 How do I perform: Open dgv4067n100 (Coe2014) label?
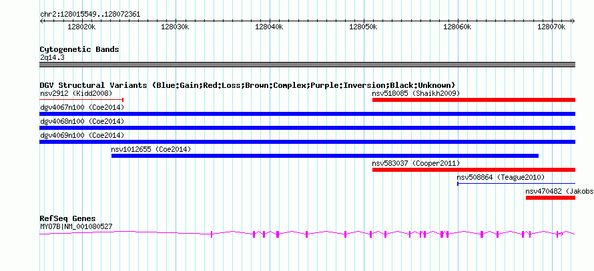pyautogui.click(x=82, y=107)
